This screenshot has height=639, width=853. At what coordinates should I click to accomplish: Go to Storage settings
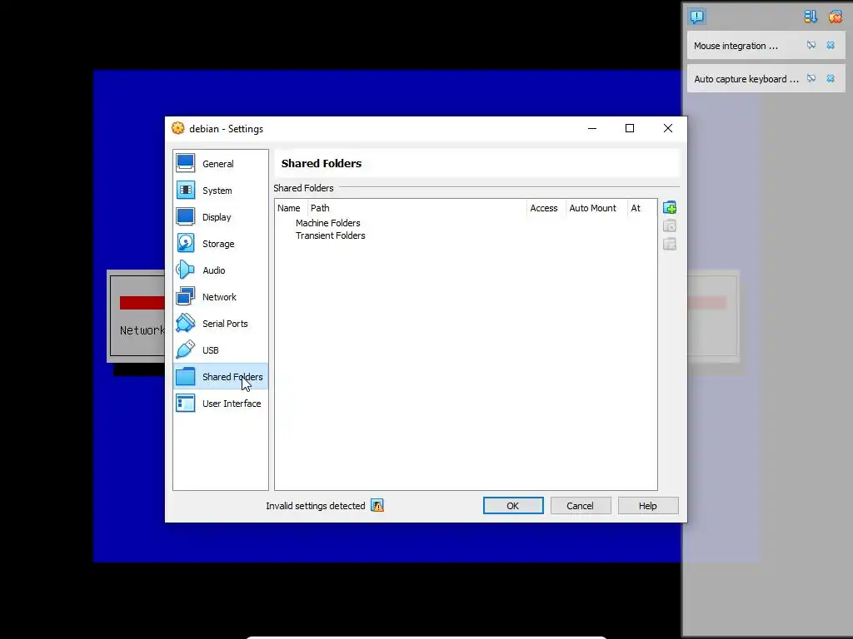tap(220, 244)
